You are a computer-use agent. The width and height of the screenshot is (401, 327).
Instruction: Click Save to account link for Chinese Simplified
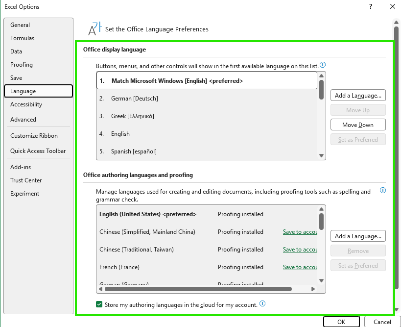[x=300, y=232]
